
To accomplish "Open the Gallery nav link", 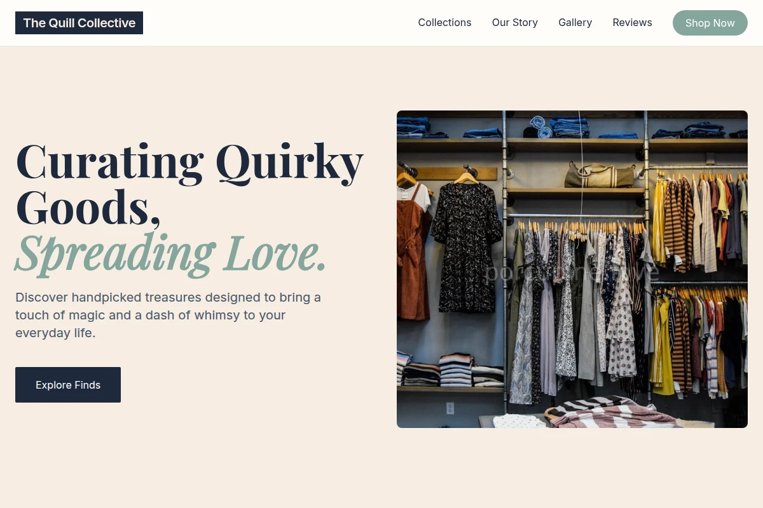I will click(x=575, y=23).
